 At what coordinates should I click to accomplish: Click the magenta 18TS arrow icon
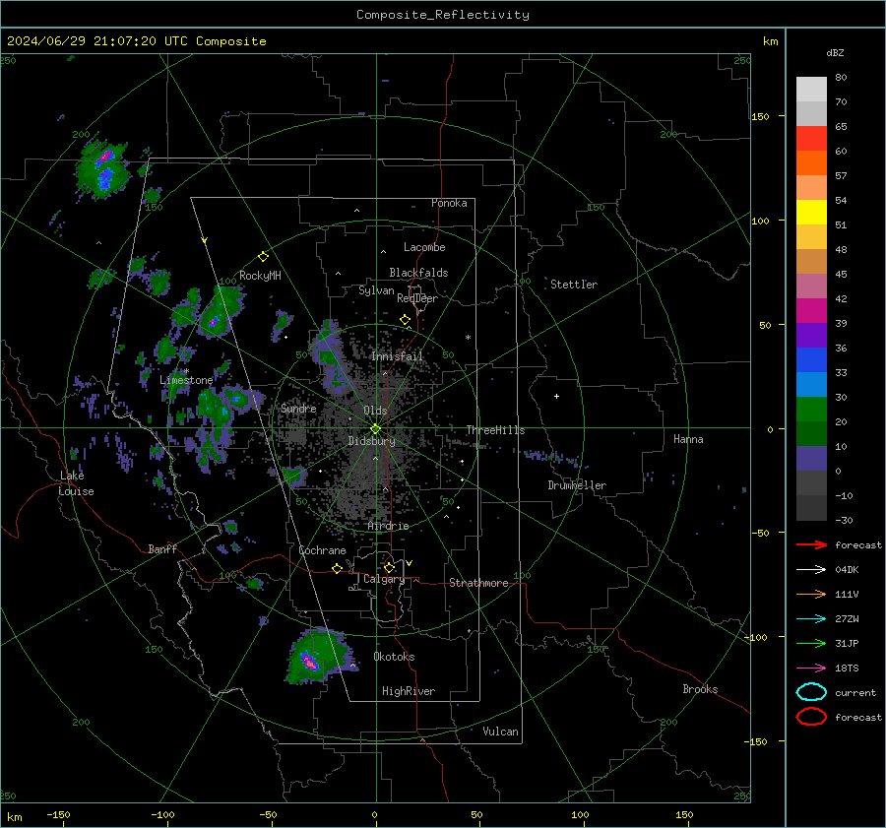point(811,669)
